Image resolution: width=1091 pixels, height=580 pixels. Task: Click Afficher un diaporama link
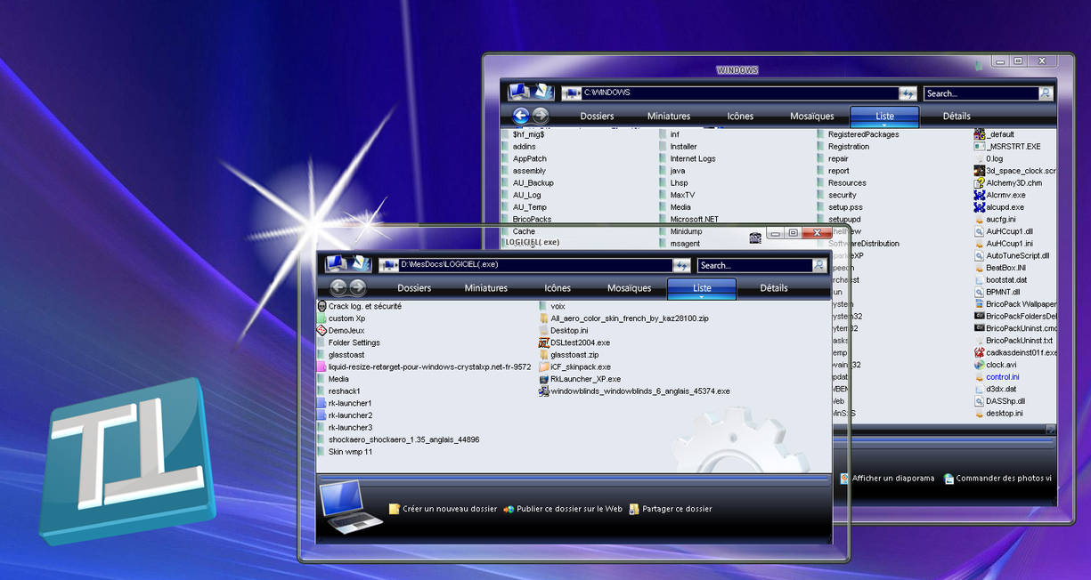[887, 479]
